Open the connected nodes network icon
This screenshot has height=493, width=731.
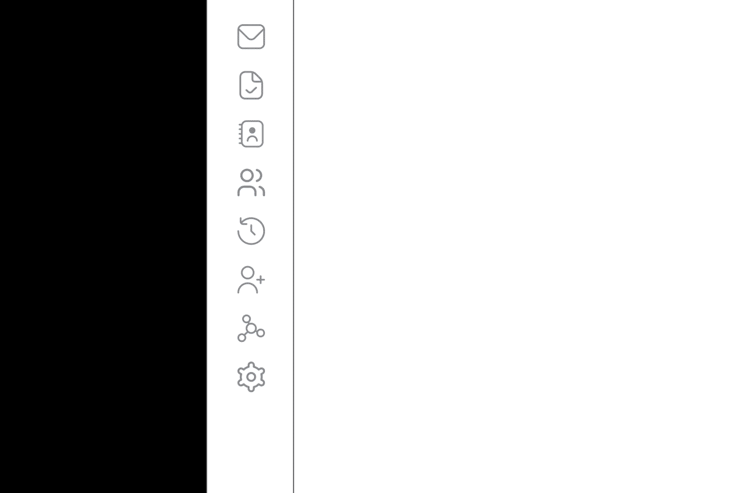coord(251,328)
